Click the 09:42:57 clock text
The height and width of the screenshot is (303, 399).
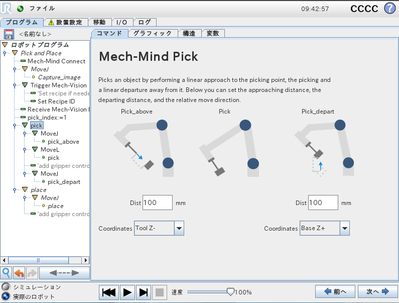(315, 9)
